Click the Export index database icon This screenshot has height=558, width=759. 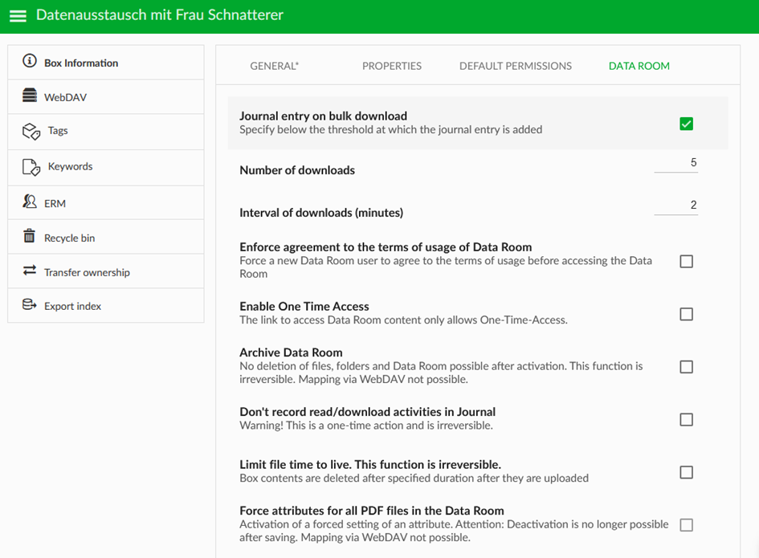[x=30, y=304]
